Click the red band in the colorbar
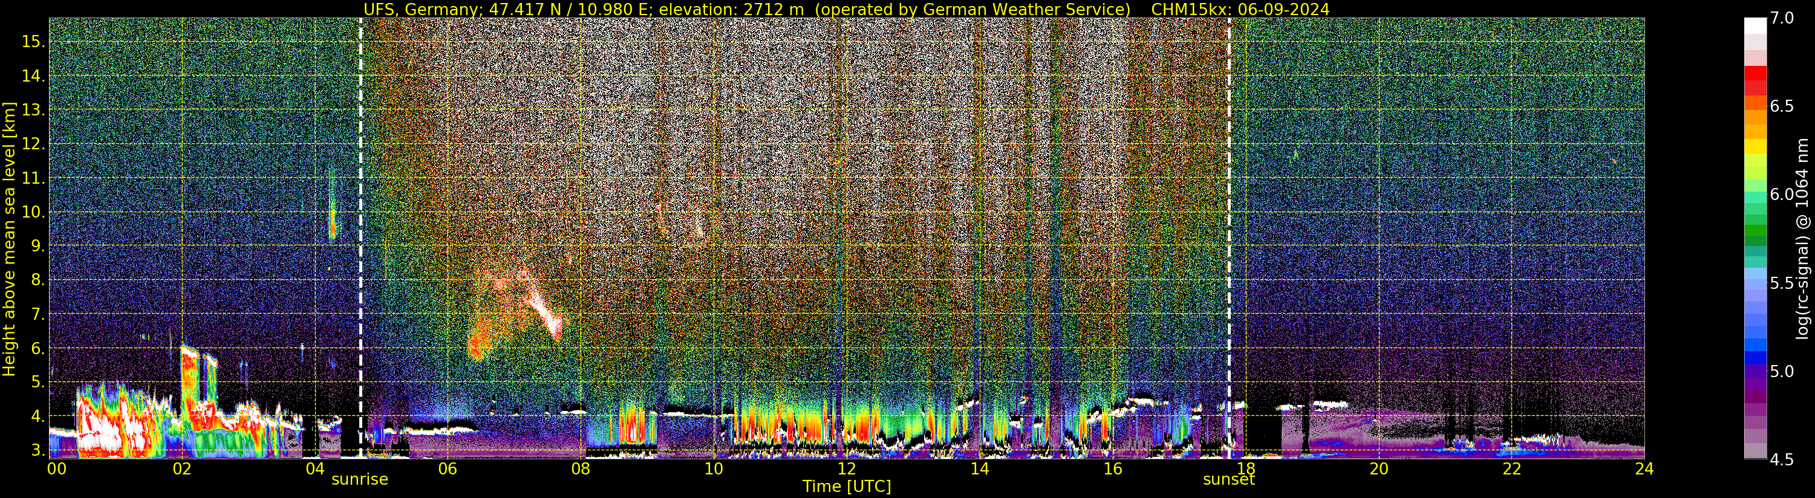Image resolution: width=1815 pixels, height=498 pixels. [1755, 74]
